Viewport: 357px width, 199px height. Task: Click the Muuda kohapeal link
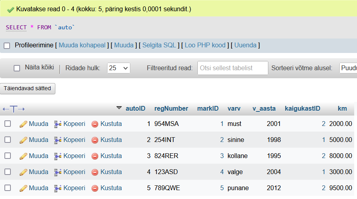point(82,45)
